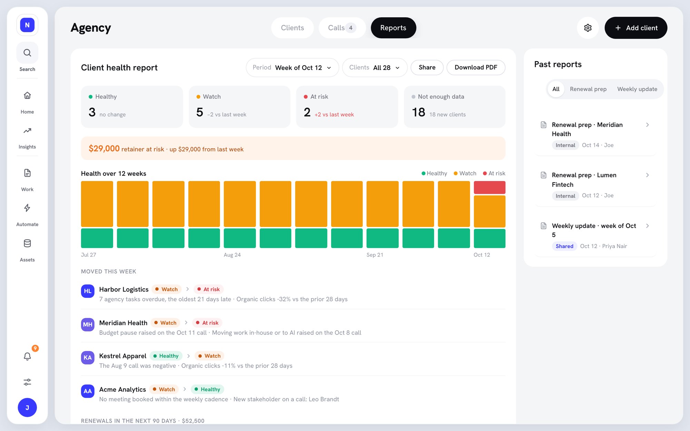Open settings gear icon
The width and height of the screenshot is (690, 431).
point(588,28)
